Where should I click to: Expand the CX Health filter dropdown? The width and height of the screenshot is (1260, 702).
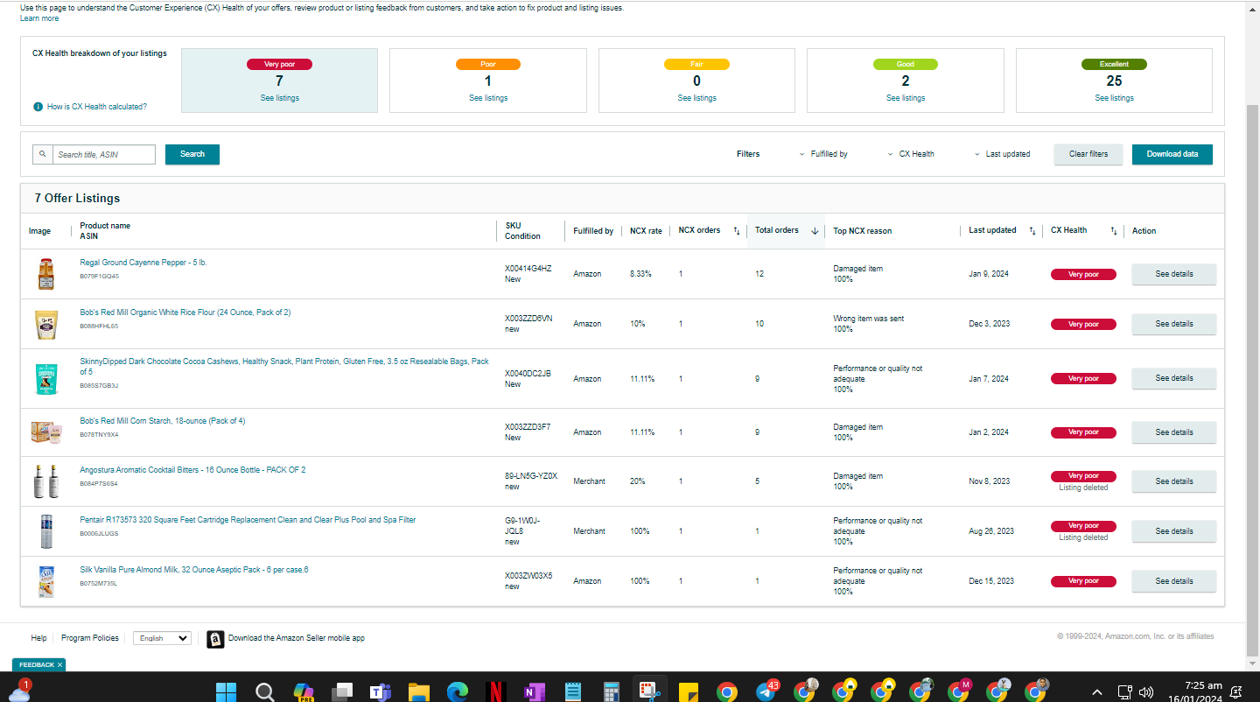911,154
